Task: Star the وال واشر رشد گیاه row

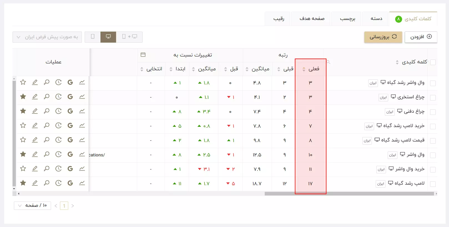Action: (23, 82)
